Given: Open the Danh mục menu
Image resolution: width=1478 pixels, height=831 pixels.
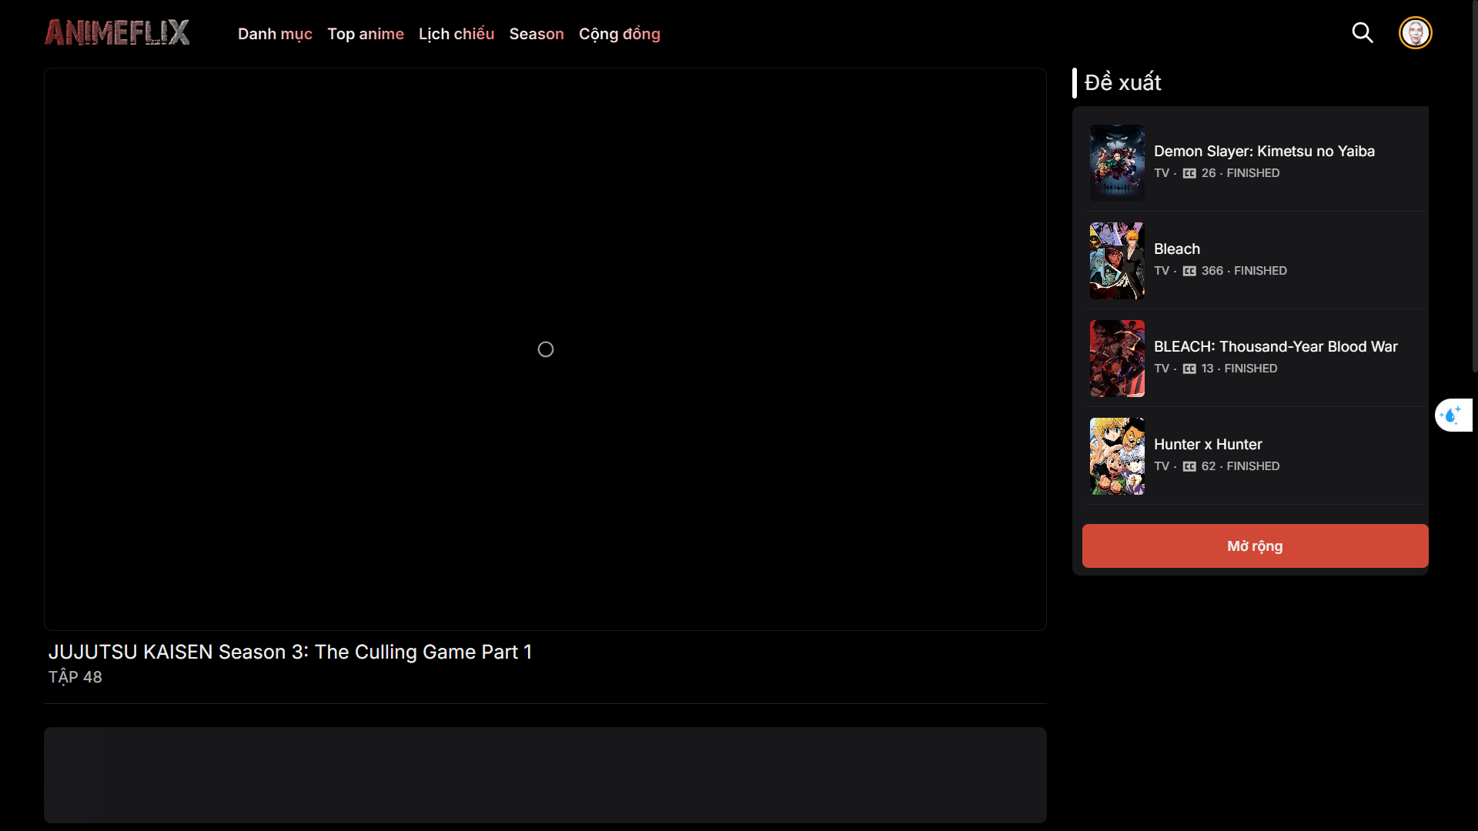Looking at the screenshot, I should pos(275,34).
